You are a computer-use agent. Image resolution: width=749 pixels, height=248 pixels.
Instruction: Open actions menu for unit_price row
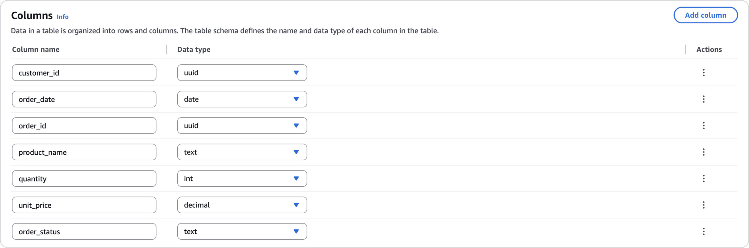coord(703,205)
